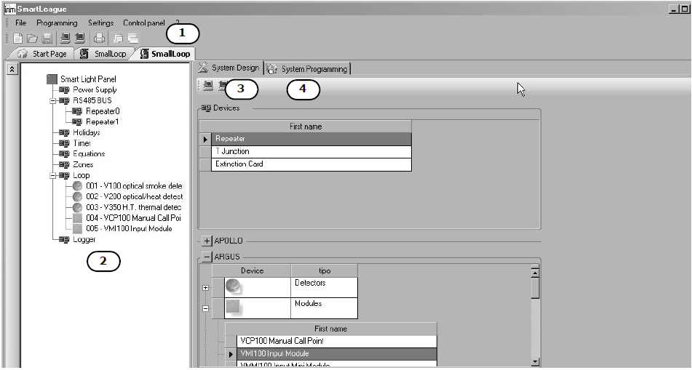Open the File menu
The height and width of the screenshot is (370, 692).
[x=21, y=23]
